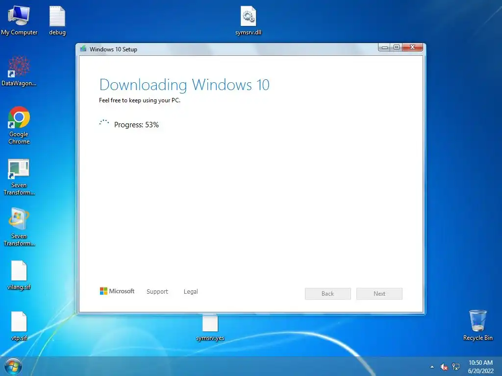The image size is (502, 376).
Task: Click the disabled Back button
Action: coord(328,294)
